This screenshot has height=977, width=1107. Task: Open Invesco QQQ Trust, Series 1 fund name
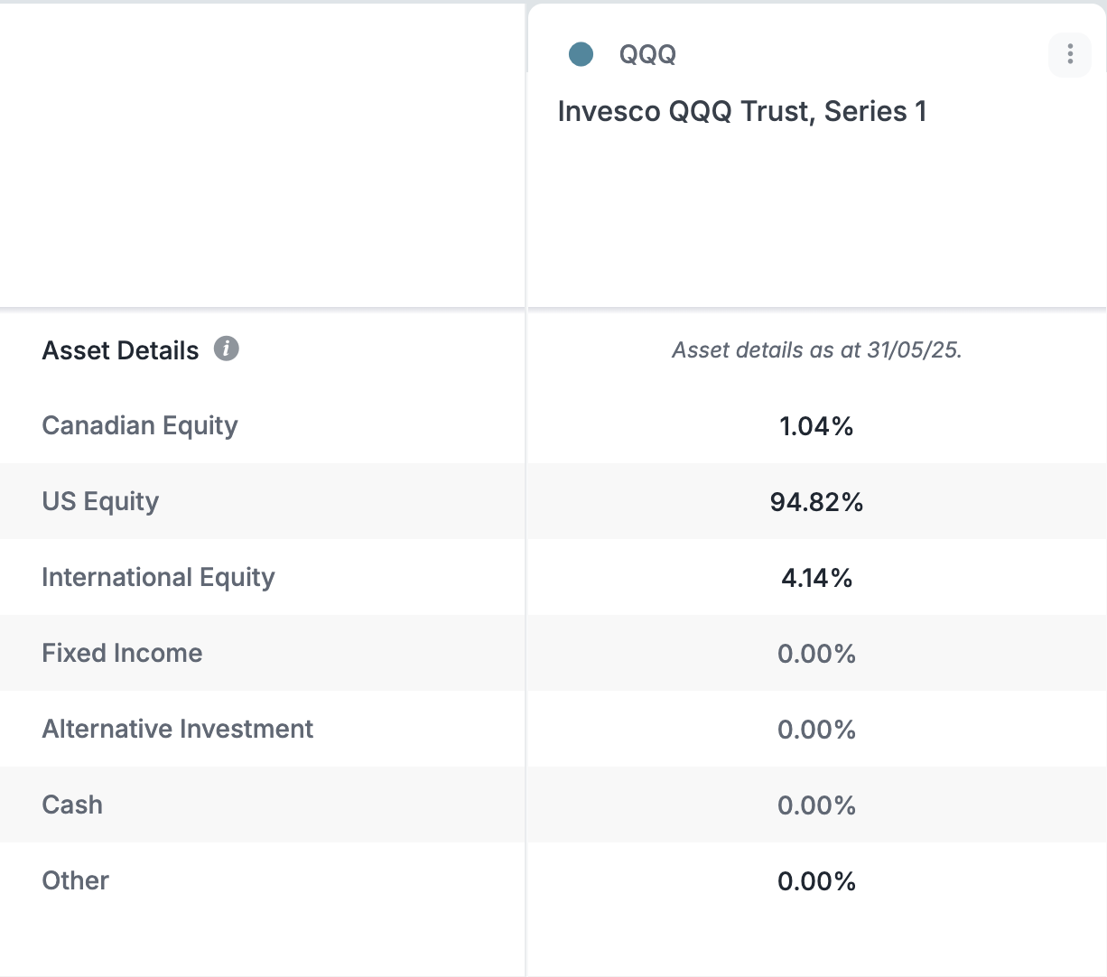click(x=742, y=111)
